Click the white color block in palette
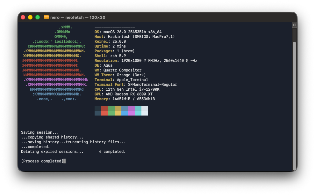The image size is (315, 195). tap(145, 111)
